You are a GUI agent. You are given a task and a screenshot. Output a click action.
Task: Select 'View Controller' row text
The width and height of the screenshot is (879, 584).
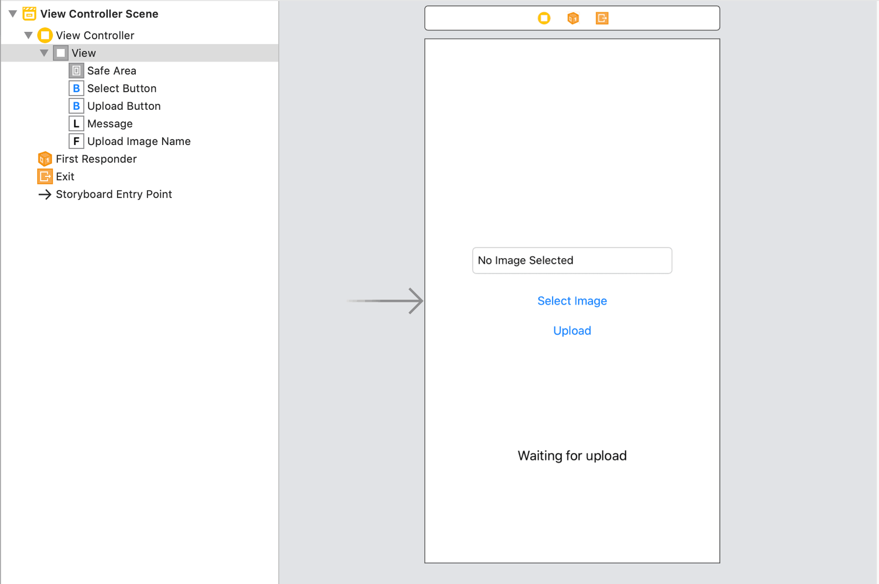click(95, 35)
